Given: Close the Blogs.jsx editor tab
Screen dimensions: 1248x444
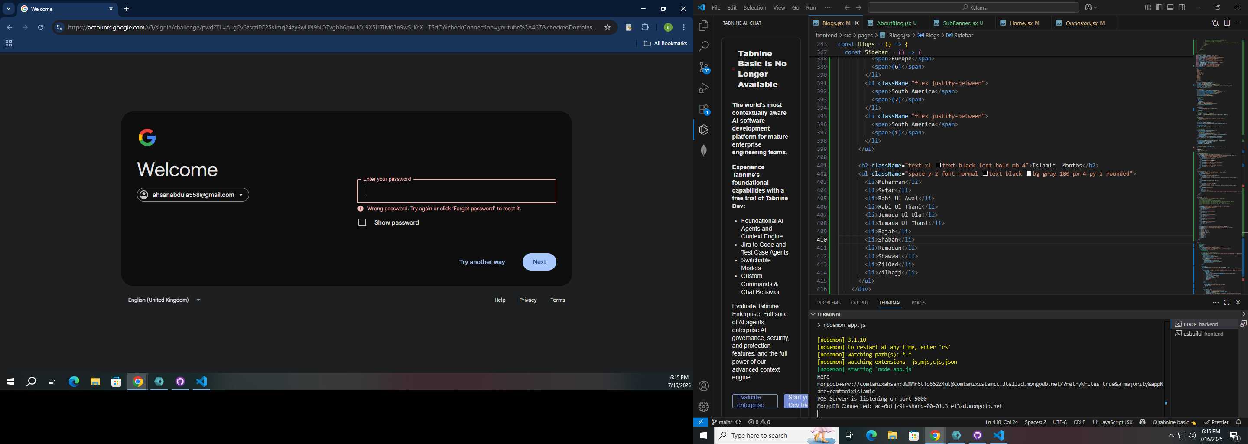Looking at the screenshot, I should point(857,23).
